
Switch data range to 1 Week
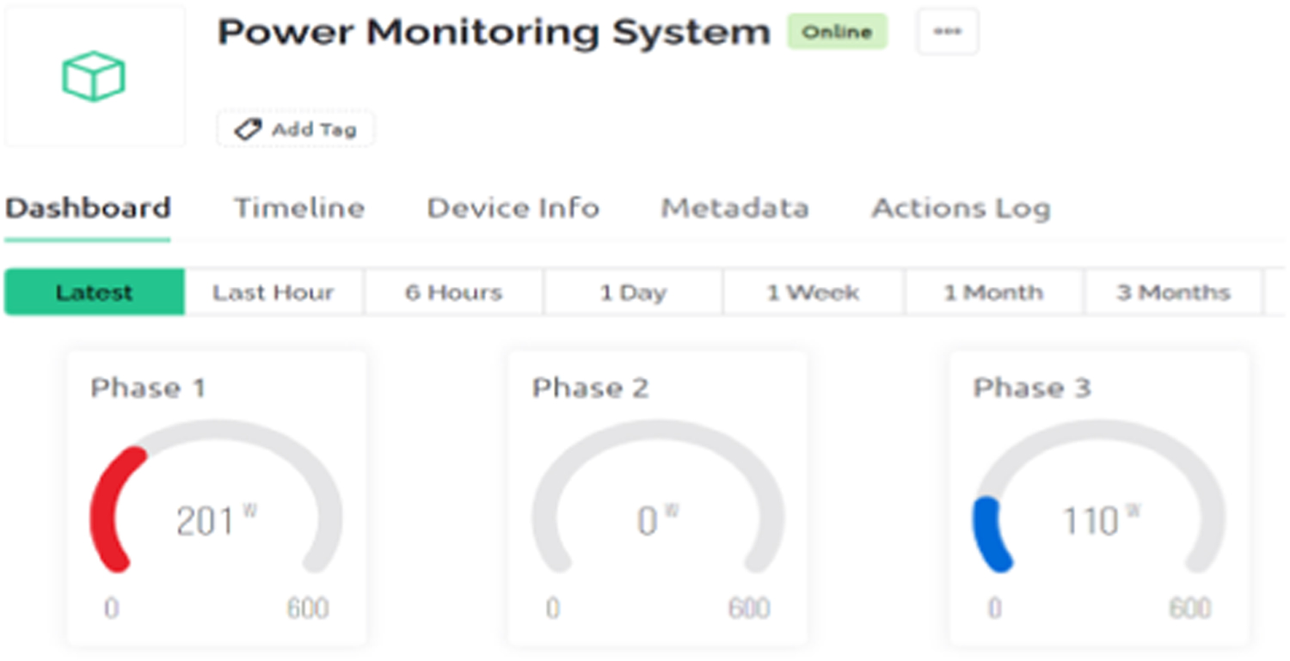(x=813, y=292)
